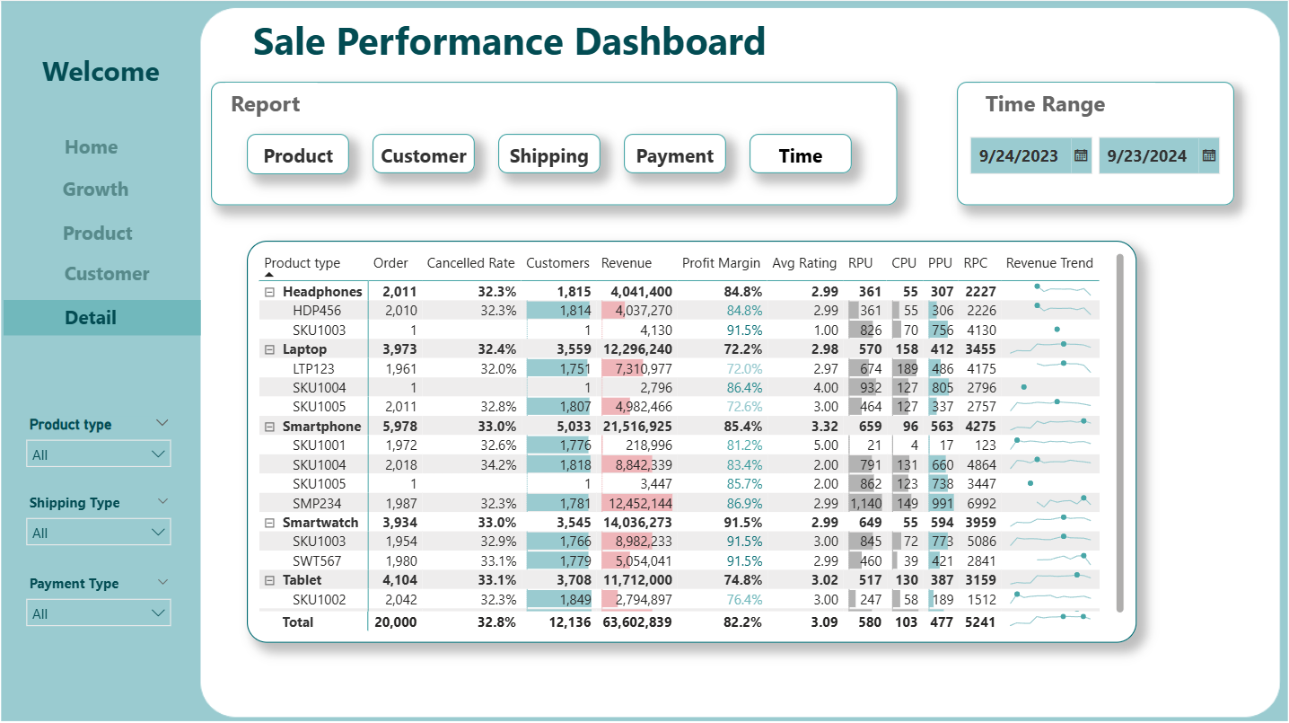Open the Payment Type All dropdown
Viewport: 1289px width, 723px height.
[x=99, y=613]
